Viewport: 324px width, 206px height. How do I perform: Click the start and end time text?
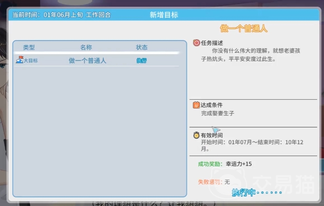tap(252, 142)
